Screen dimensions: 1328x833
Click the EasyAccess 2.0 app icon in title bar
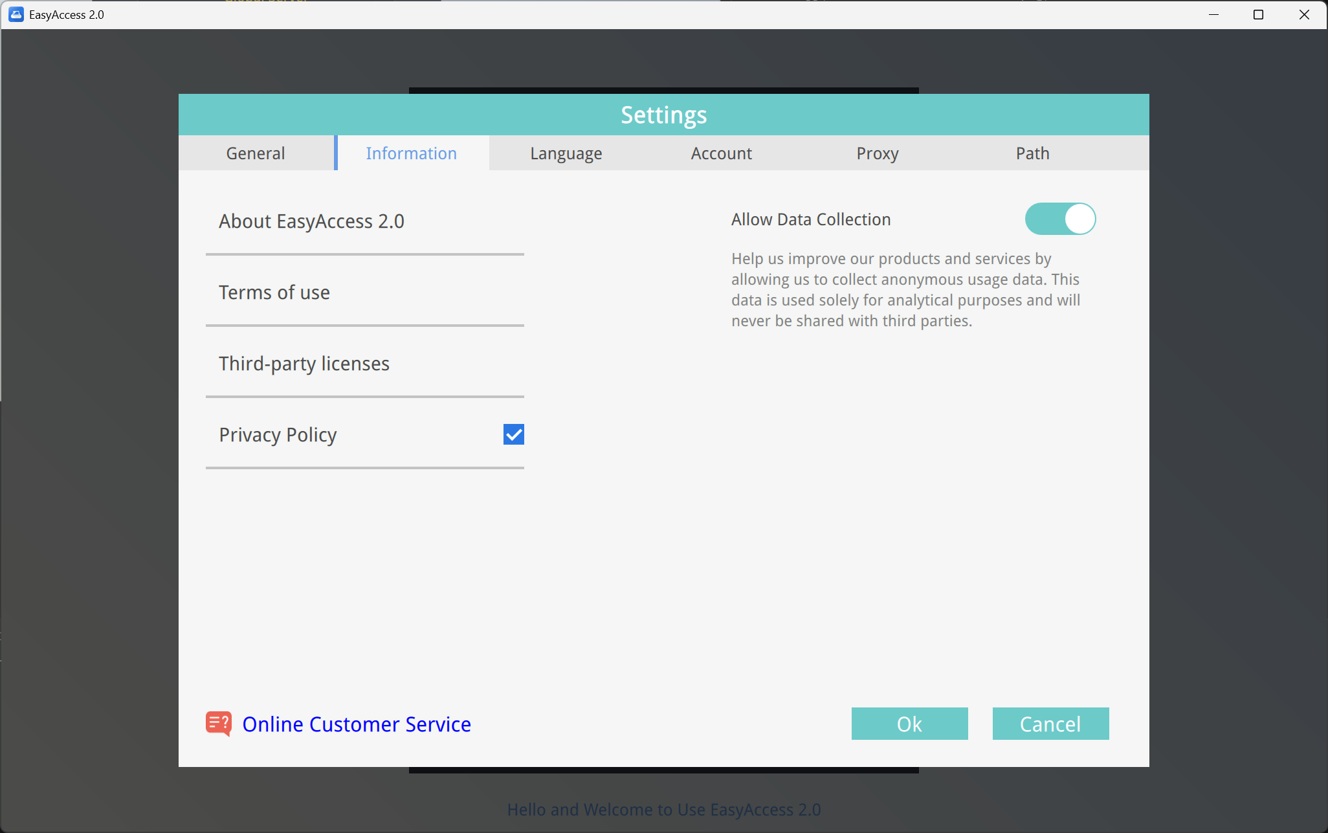16,14
